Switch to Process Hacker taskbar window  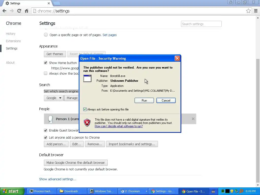42,191
